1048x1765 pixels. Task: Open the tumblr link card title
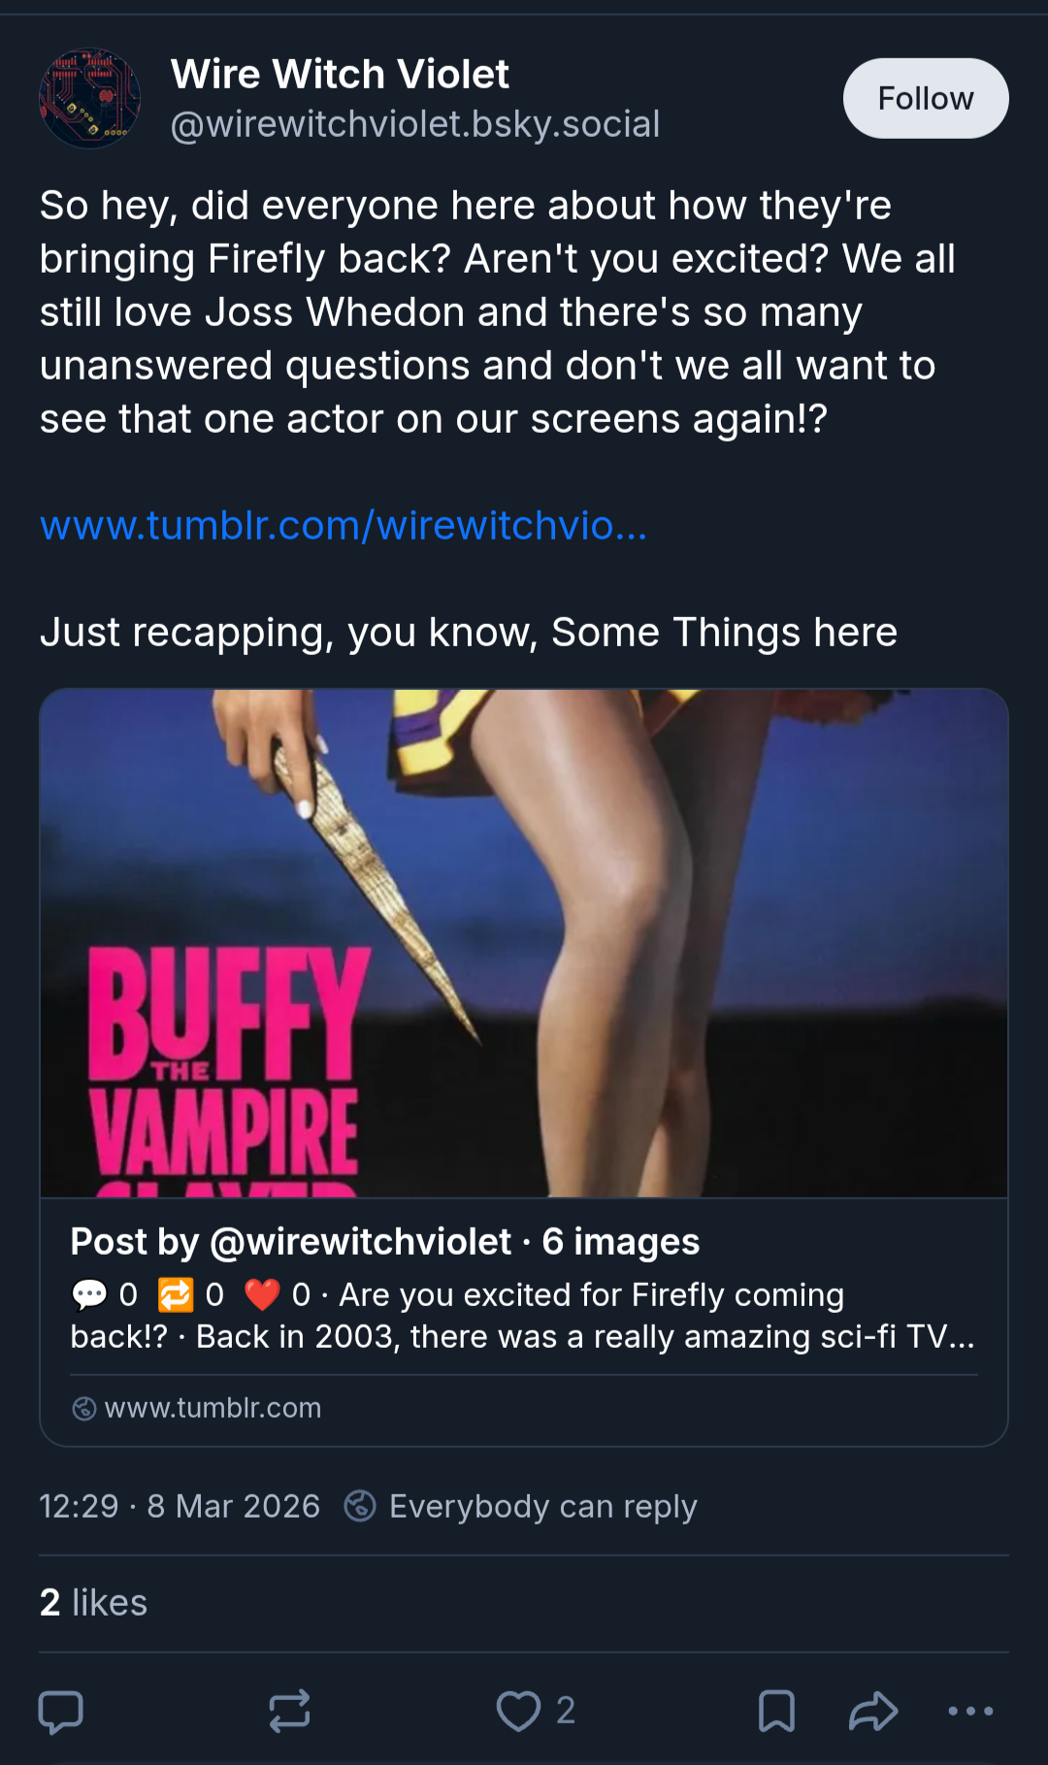(385, 1241)
